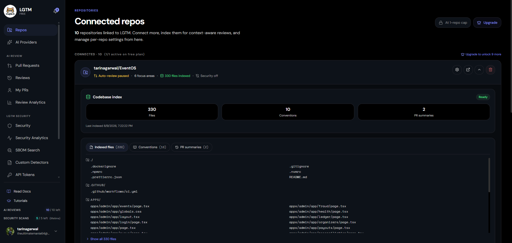
Task: Click the tarinagarwal profile avatar
Action: pyautogui.click(x=10, y=231)
